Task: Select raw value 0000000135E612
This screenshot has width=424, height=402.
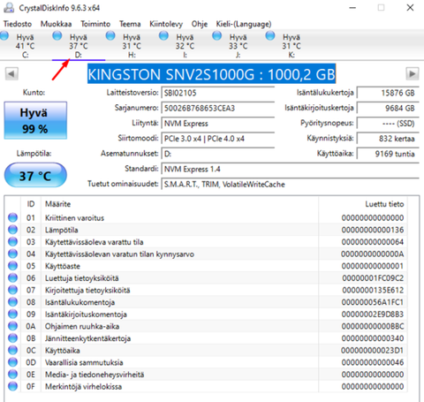Action: 373,291
